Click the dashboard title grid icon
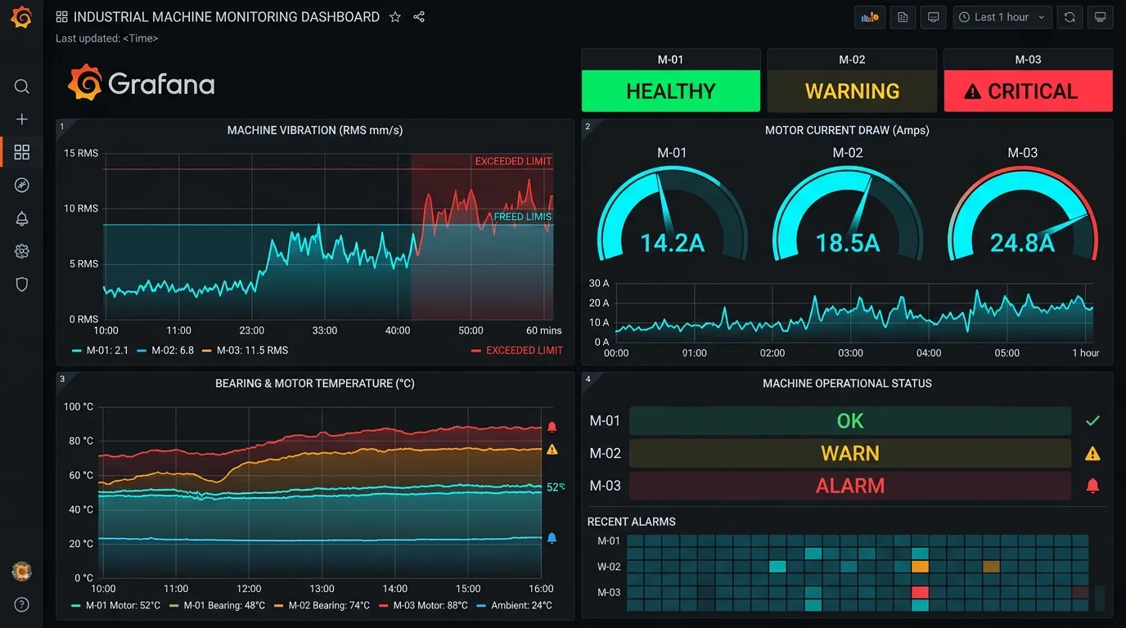Image resolution: width=1126 pixels, height=628 pixels. [x=62, y=17]
